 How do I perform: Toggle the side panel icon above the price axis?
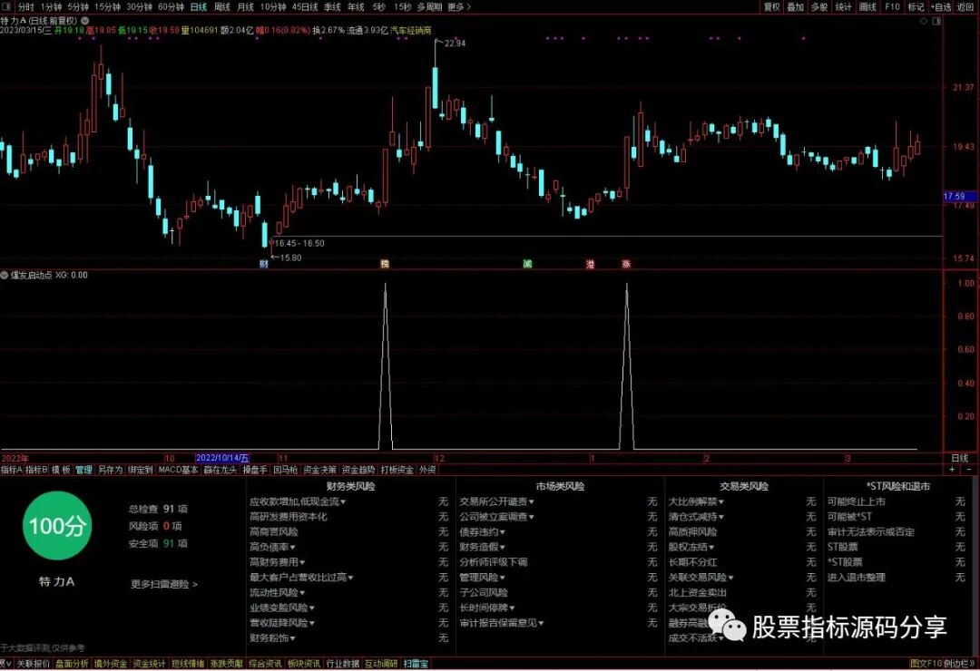click(936, 21)
